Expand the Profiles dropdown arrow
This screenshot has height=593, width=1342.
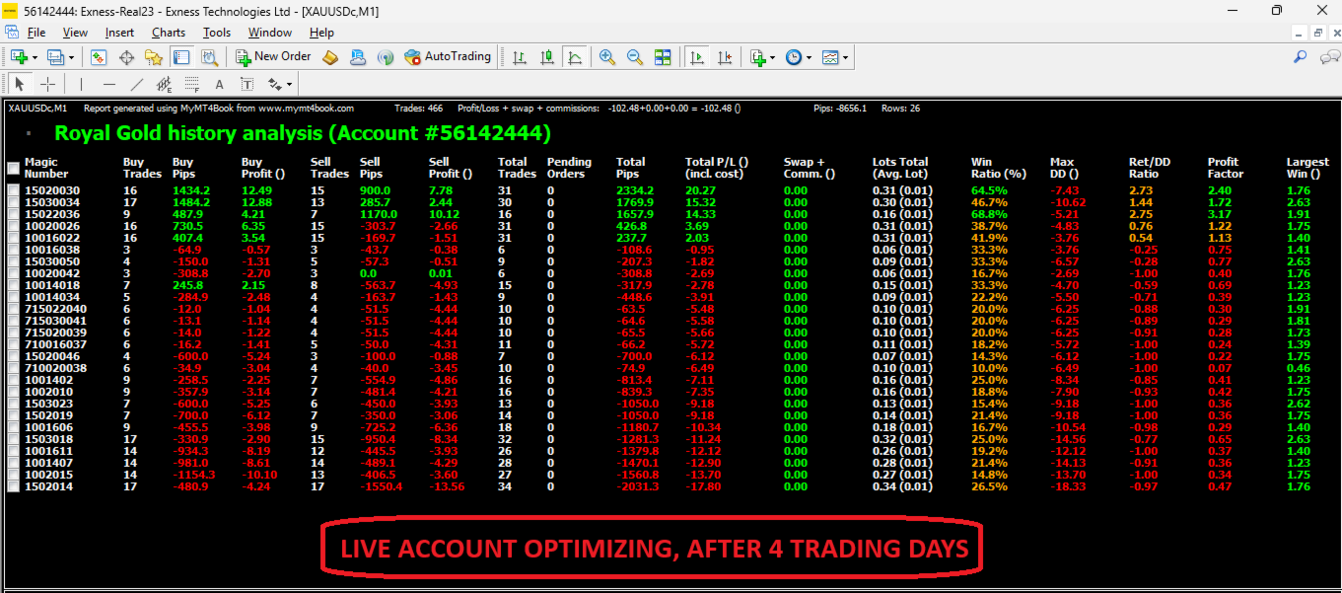click(72, 57)
